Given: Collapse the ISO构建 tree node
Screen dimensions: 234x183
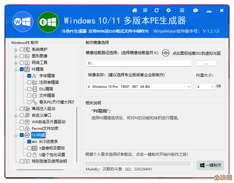Looking at the screenshot, I should tap(16, 135).
